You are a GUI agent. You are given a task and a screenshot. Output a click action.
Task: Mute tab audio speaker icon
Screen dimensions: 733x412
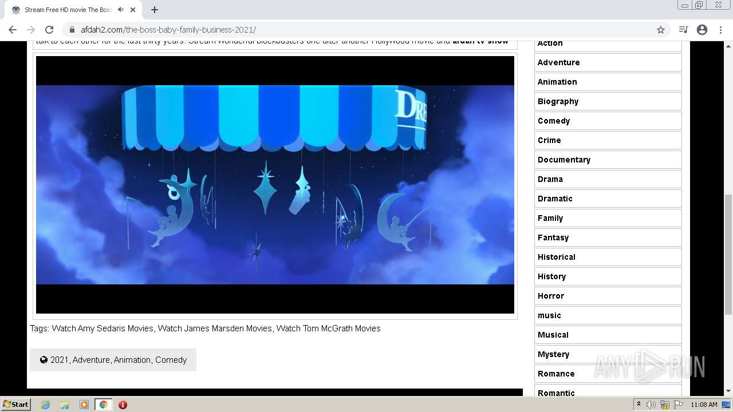120,10
